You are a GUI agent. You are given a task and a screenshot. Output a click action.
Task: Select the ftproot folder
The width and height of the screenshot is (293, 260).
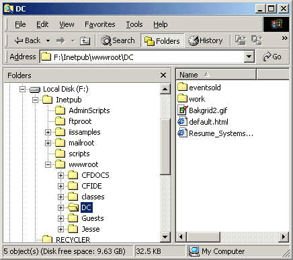[73, 121]
